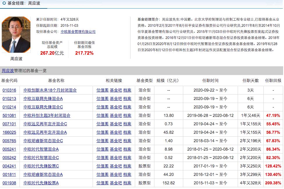Viewport: 284px width, 189px height.
Task: Open 基金吧 for 中欧明睿新常态混合A
Action: coord(116,174)
